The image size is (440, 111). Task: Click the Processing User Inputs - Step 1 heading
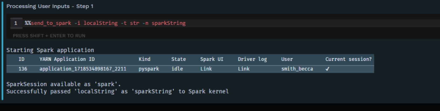point(50,6)
